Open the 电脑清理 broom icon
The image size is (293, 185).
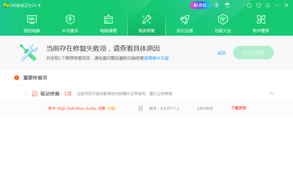pos(108,19)
